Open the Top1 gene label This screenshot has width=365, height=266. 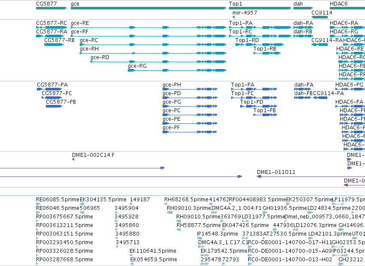[235, 4]
